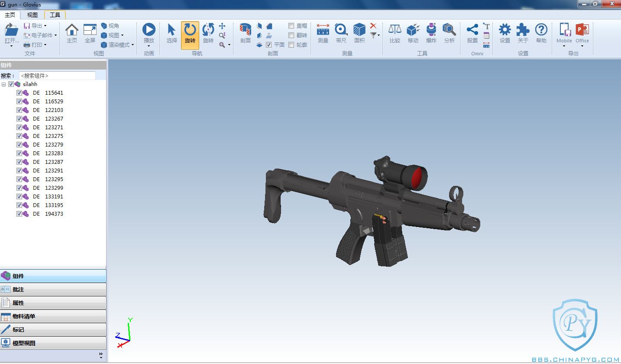The width and height of the screenshot is (621, 364).
Task: Toggle the 平面 plane checkbox
Action: click(x=268, y=45)
